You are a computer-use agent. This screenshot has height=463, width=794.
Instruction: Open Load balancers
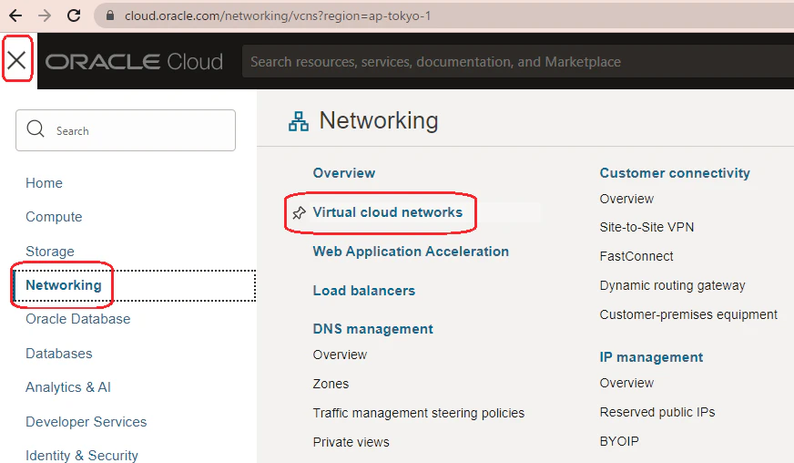[363, 291]
